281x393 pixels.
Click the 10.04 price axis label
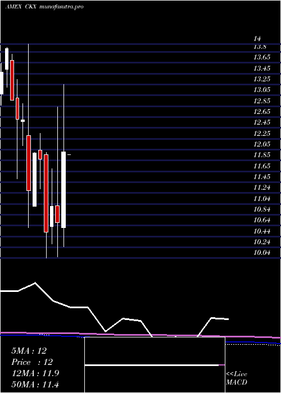(x=262, y=253)
